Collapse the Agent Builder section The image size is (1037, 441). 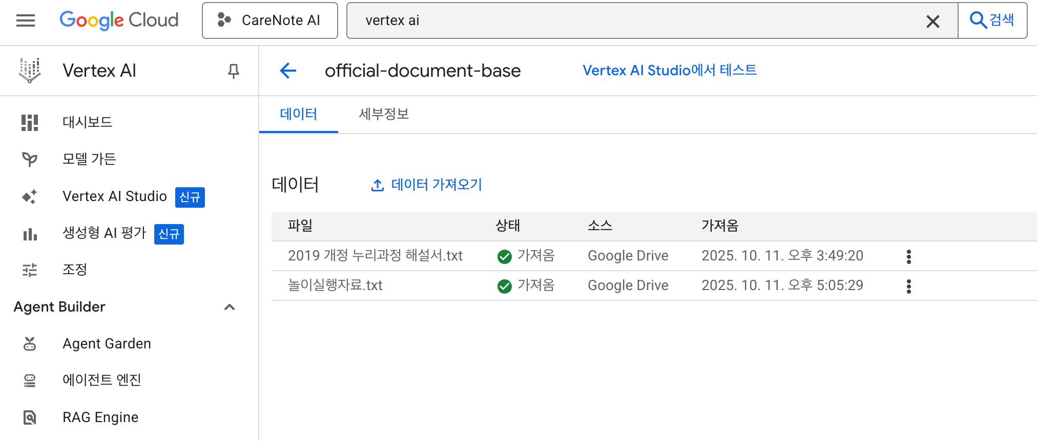coord(230,307)
